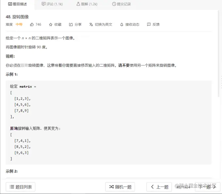222x194 pixels.
Task: Select the 收藏 label
Action: 58,24
